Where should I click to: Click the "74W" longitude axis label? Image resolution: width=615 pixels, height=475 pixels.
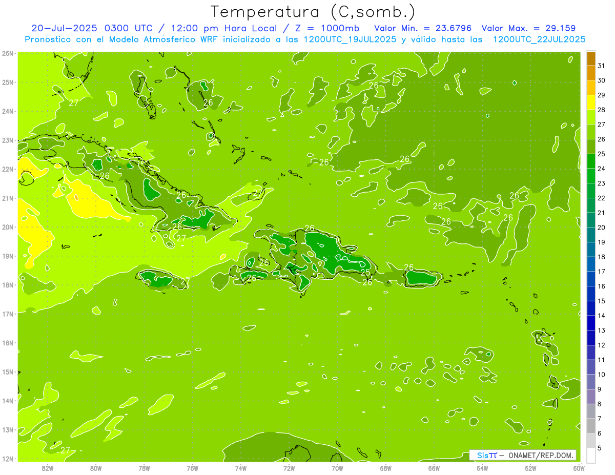click(x=241, y=467)
